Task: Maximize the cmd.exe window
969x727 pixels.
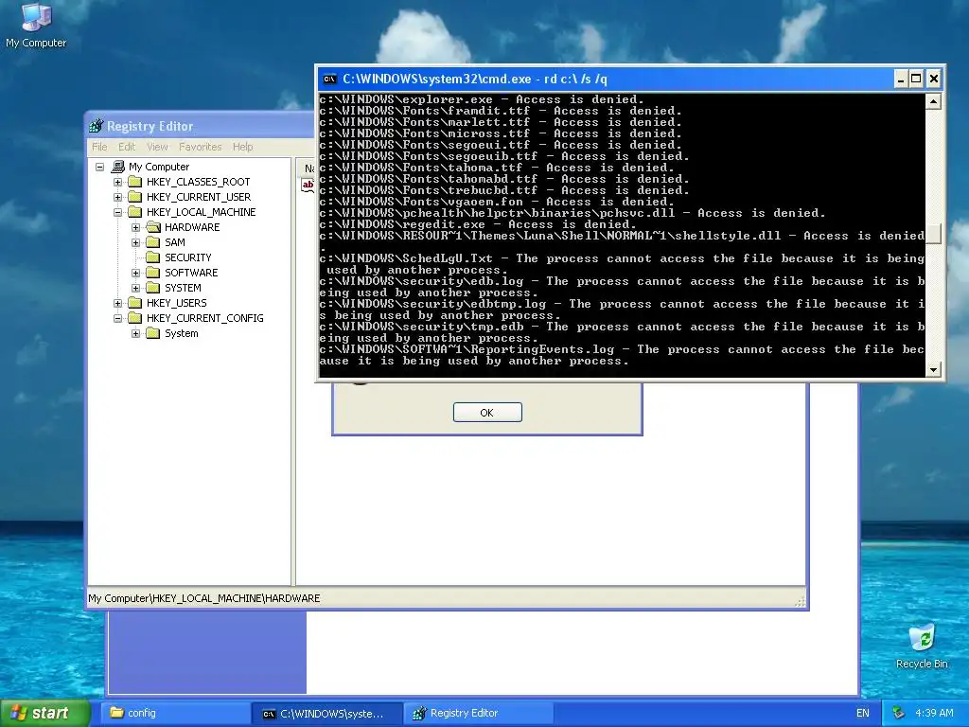Action: [x=916, y=80]
